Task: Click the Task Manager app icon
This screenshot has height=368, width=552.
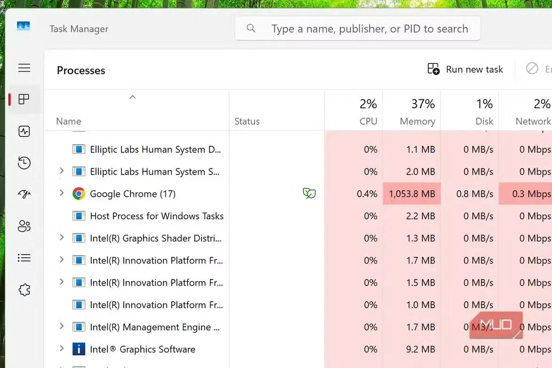Action: pos(23,26)
